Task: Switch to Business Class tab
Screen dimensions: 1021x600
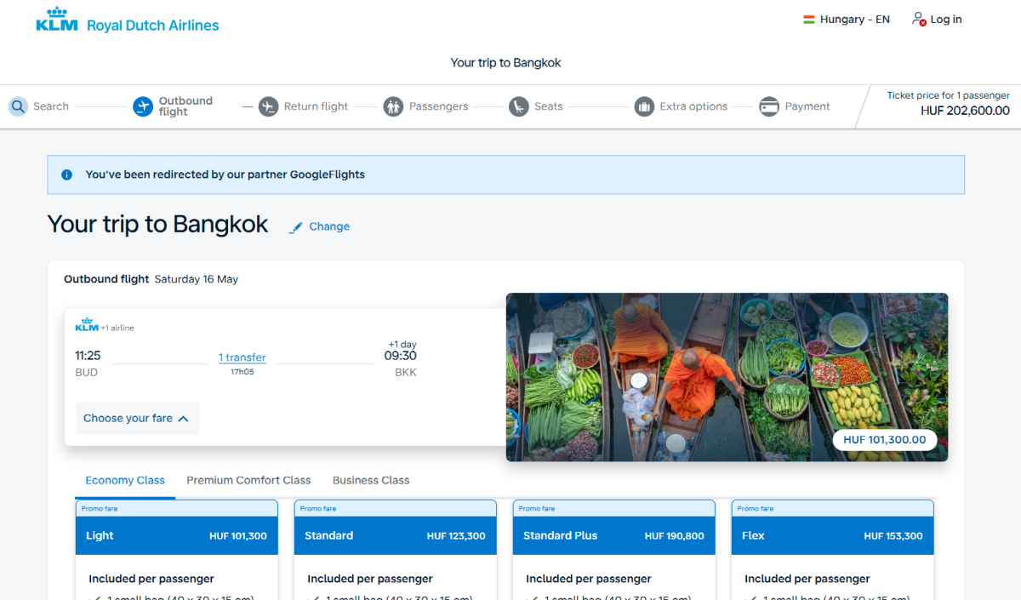Action: [371, 480]
